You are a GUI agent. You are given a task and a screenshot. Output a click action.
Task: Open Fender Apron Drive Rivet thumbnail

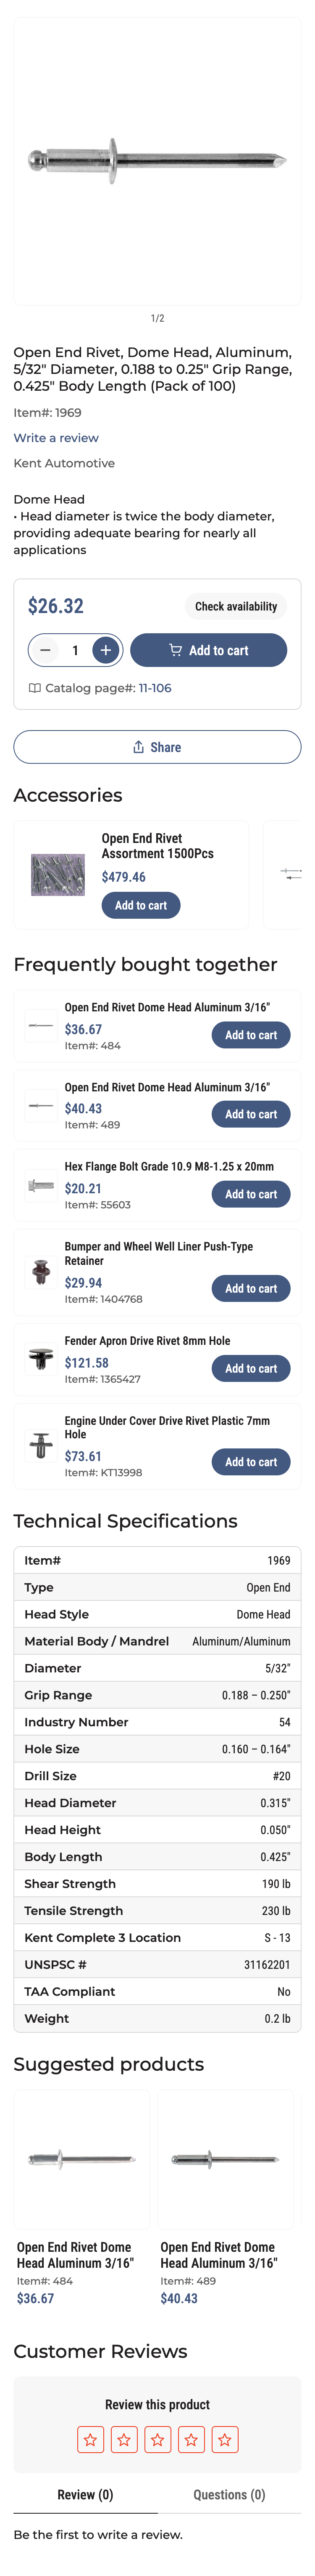click(41, 1359)
